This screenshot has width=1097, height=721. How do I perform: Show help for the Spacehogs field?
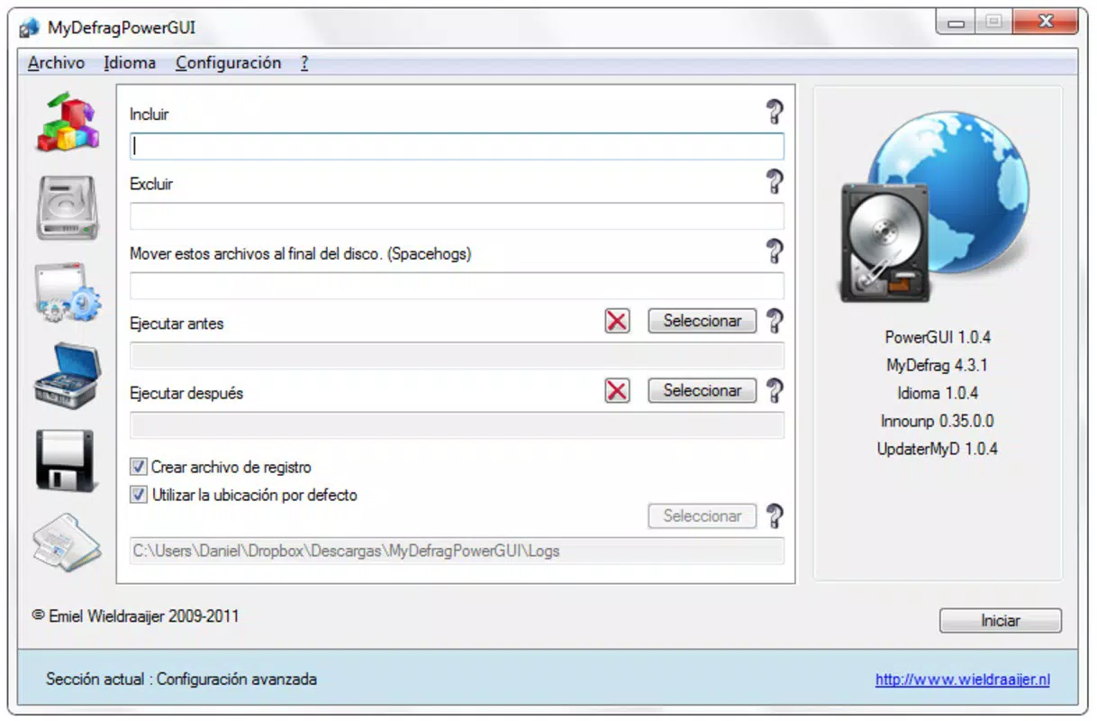click(x=774, y=251)
